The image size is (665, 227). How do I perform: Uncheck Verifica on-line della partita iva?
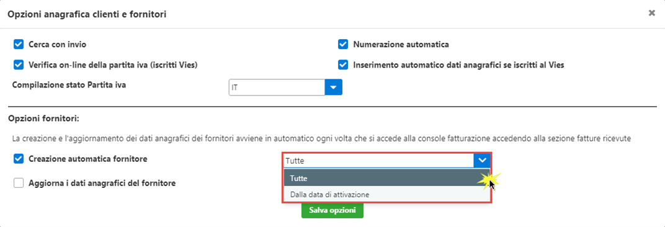[18, 65]
